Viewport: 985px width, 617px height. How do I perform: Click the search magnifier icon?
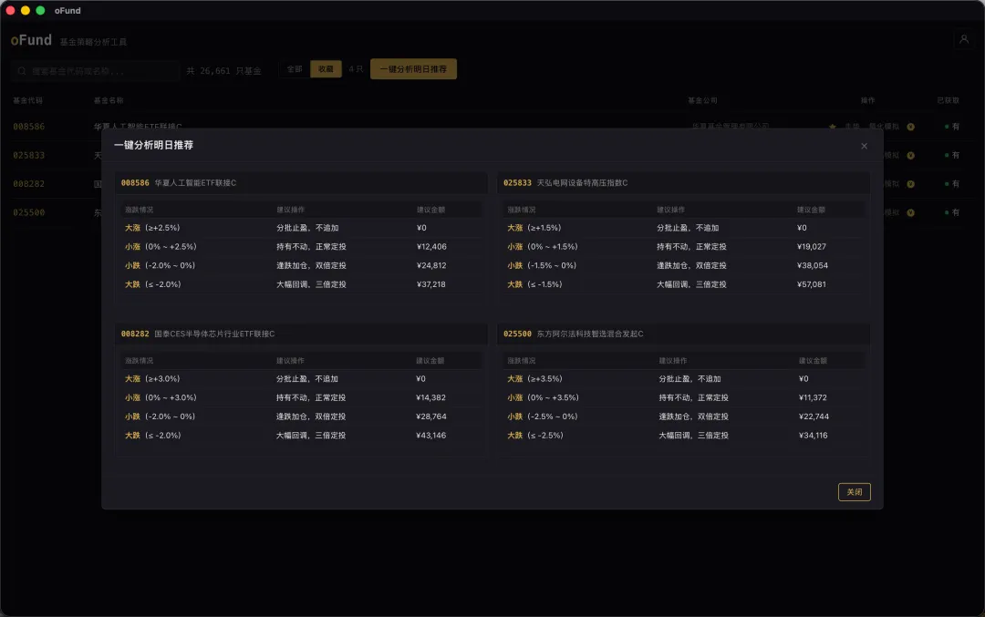(22, 71)
